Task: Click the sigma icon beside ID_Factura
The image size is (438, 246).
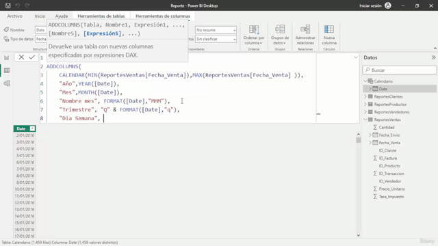Action: [375, 158]
